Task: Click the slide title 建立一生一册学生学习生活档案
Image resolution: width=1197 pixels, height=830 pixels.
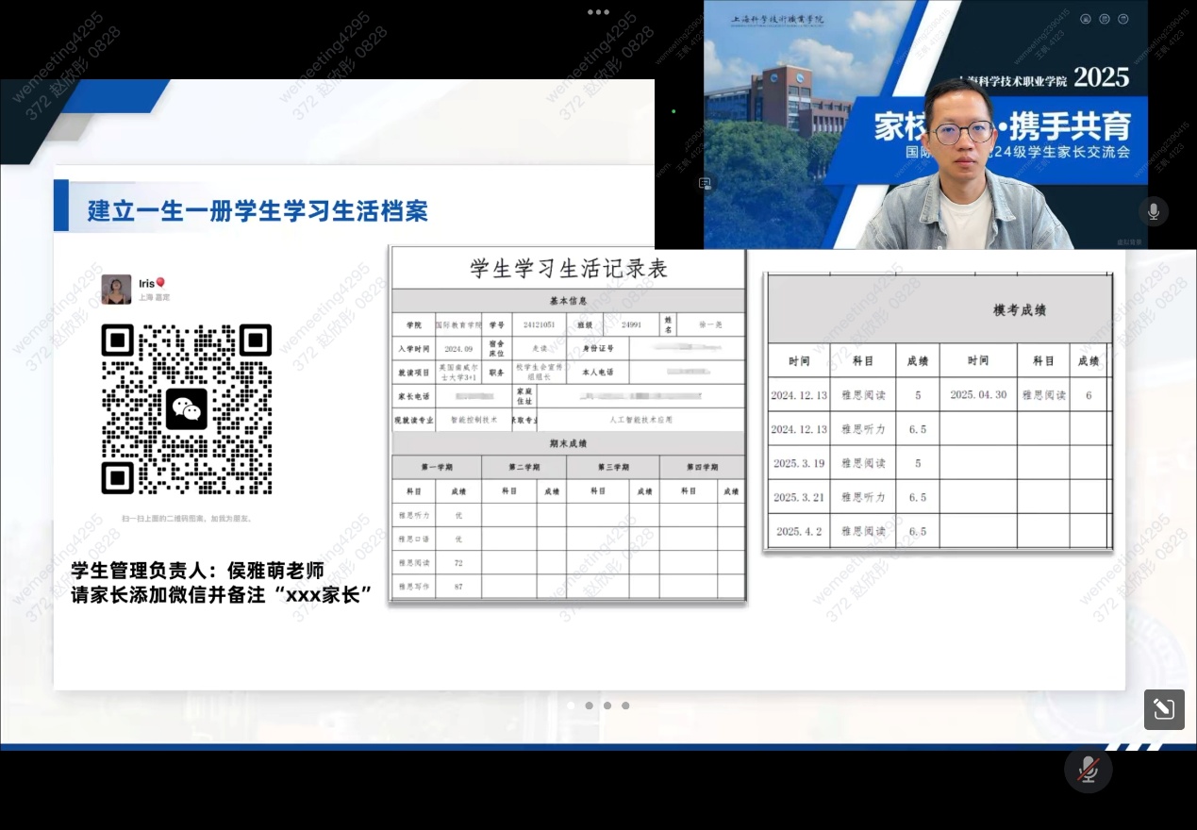Action: pos(258,210)
